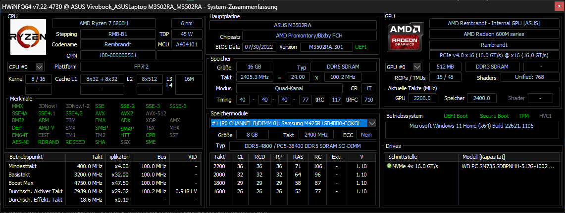The height and width of the screenshot is (213, 565).
Task: Click the DDR5-4800 / PC5-38400 module type field
Action: pyautogui.click(x=303, y=146)
